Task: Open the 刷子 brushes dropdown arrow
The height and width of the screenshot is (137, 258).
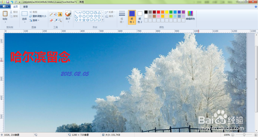Action: click(68, 22)
